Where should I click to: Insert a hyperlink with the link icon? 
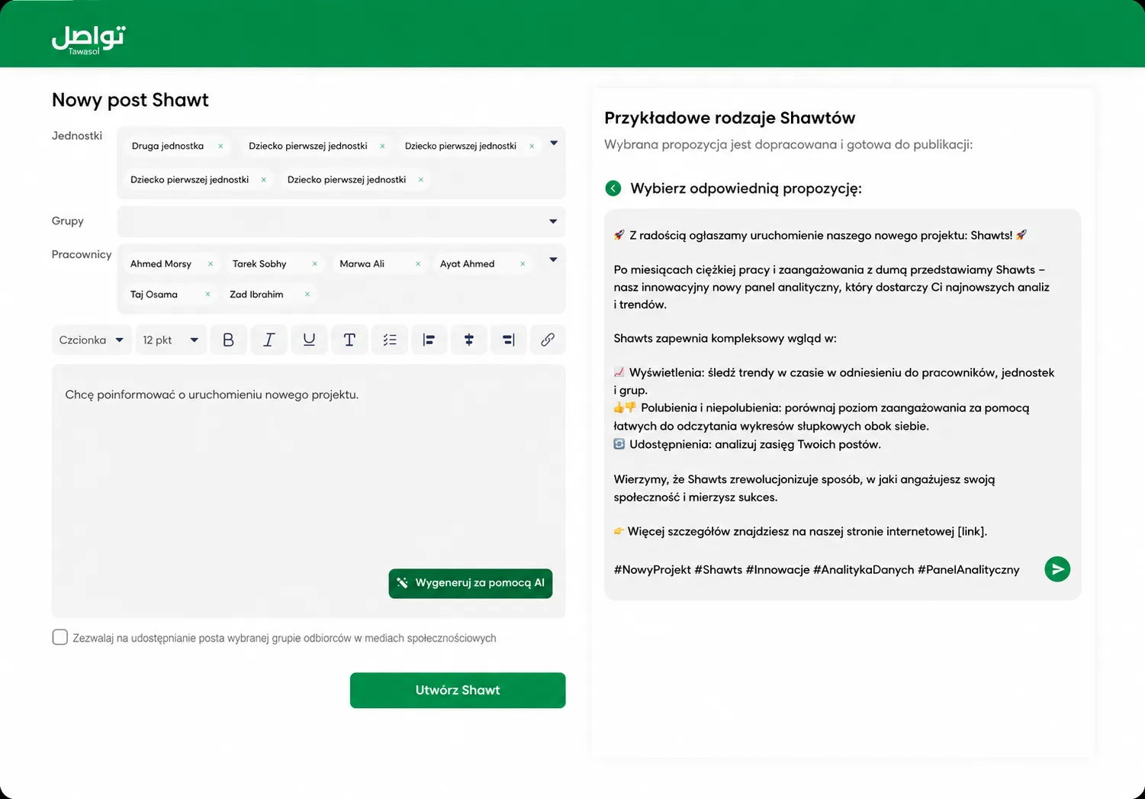pyautogui.click(x=548, y=340)
